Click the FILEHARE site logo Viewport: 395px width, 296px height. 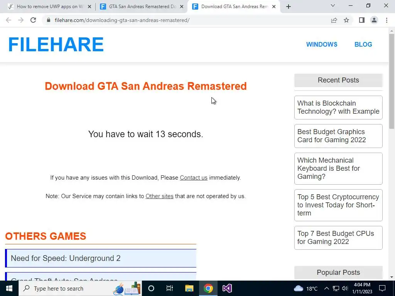click(x=56, y=45)
